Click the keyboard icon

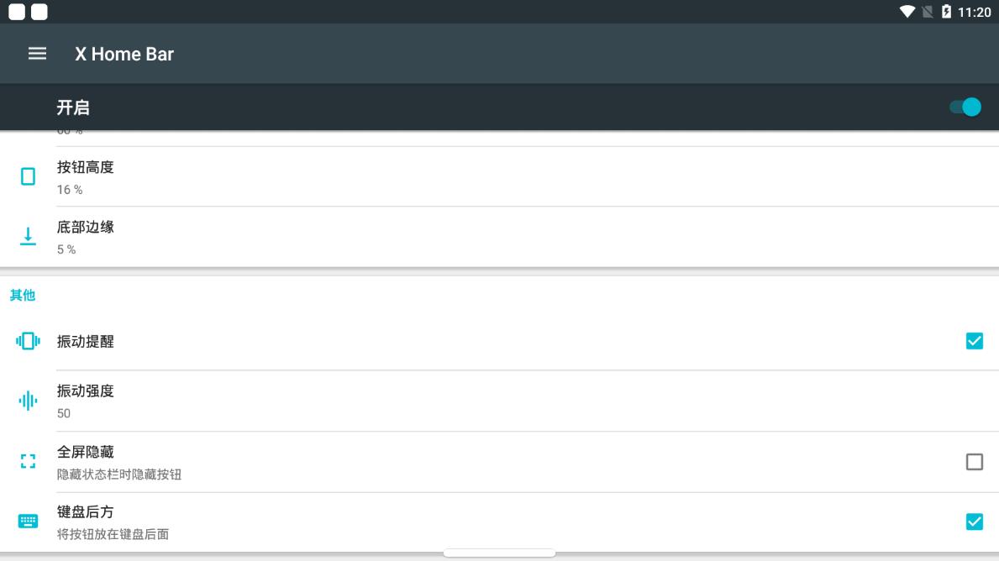(29, 522)
